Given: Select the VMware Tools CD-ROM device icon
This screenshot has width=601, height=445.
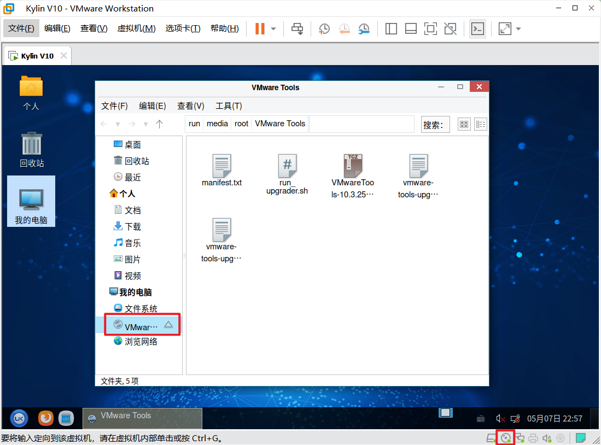Looking at the screenshot, I should coord(506,438).
